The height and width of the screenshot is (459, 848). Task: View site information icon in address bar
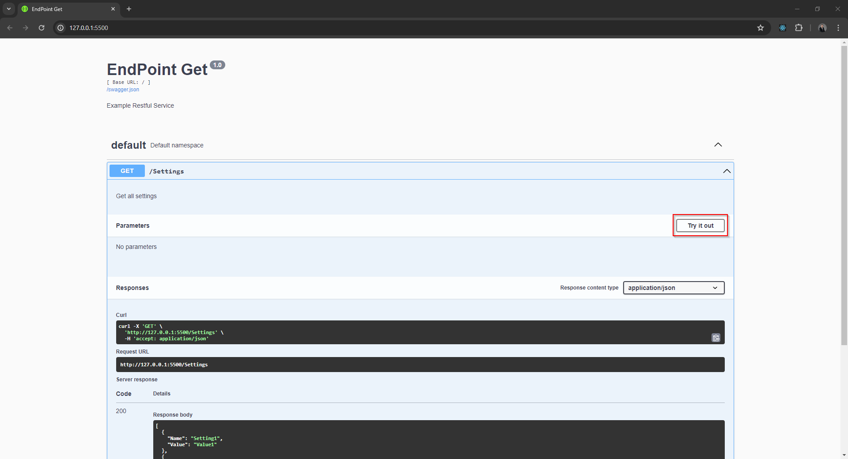pos(61,28)
